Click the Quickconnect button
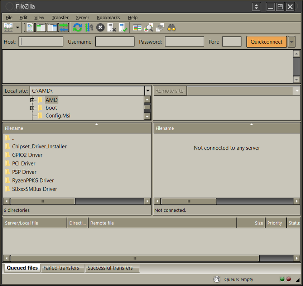Screen dimensions: 303x286 coord(266,42)
